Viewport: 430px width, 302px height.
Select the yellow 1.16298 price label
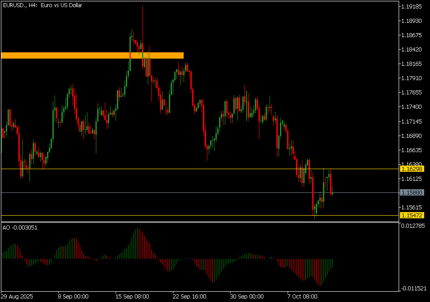pos(412,169)
